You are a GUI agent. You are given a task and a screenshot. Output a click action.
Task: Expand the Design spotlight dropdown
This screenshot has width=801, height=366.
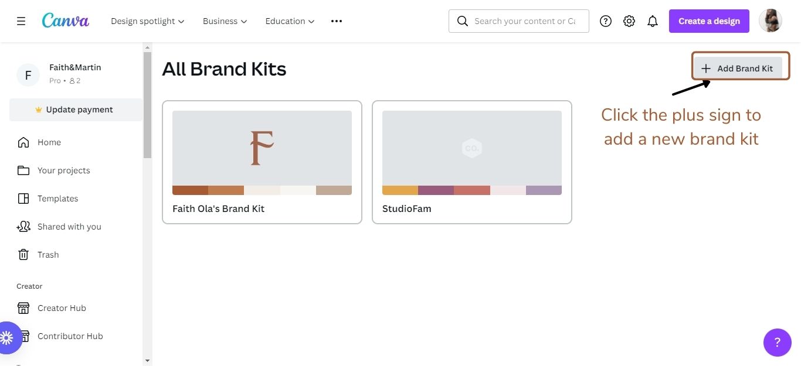click(x=148, y=21)
